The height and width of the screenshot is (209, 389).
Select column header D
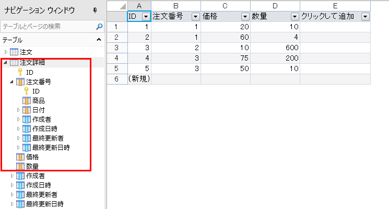coord(275,6)
